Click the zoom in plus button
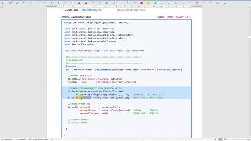The image size is (251, 141). pyautogui.click(x=244, y=139)
